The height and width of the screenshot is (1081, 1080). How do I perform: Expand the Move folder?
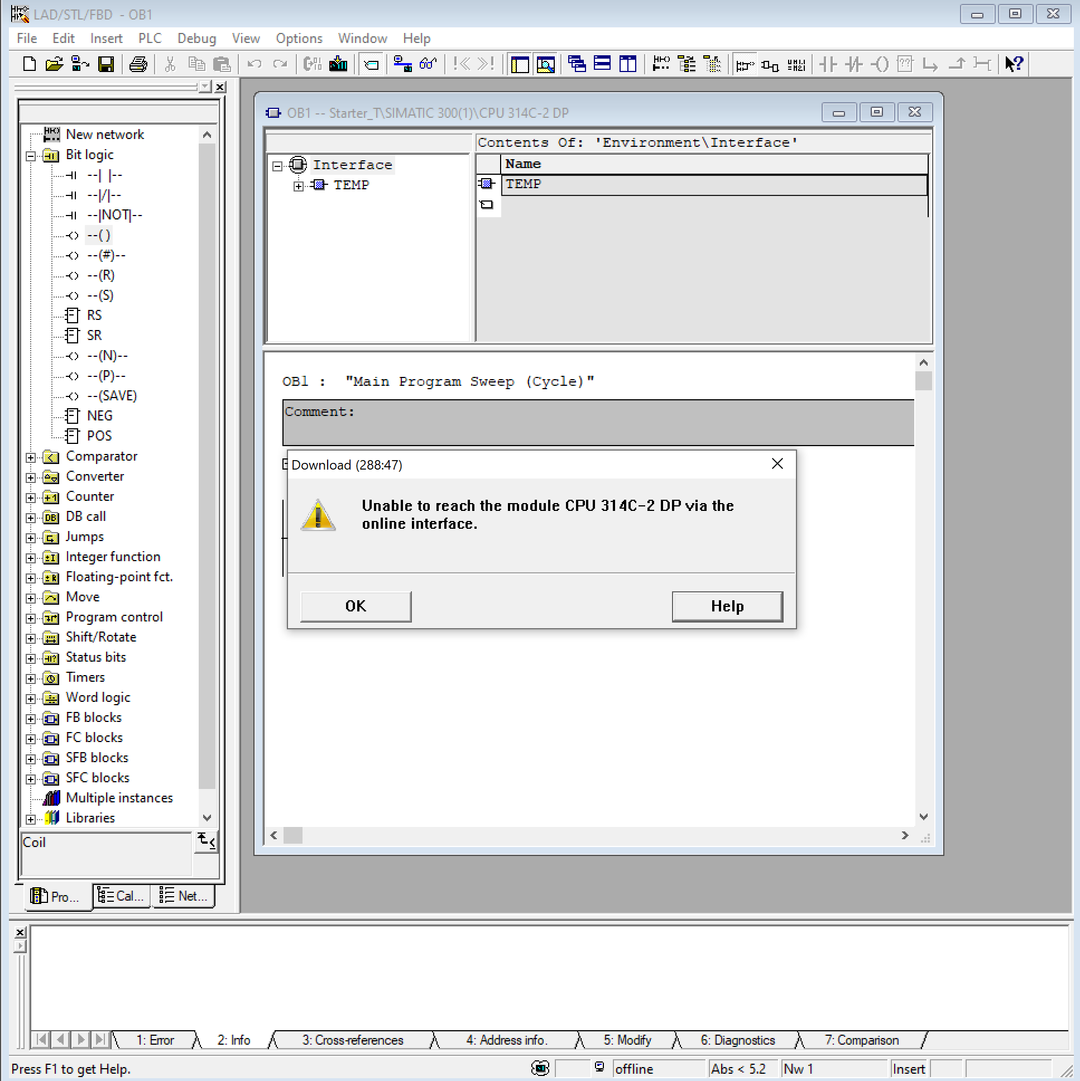pos(31,598)
